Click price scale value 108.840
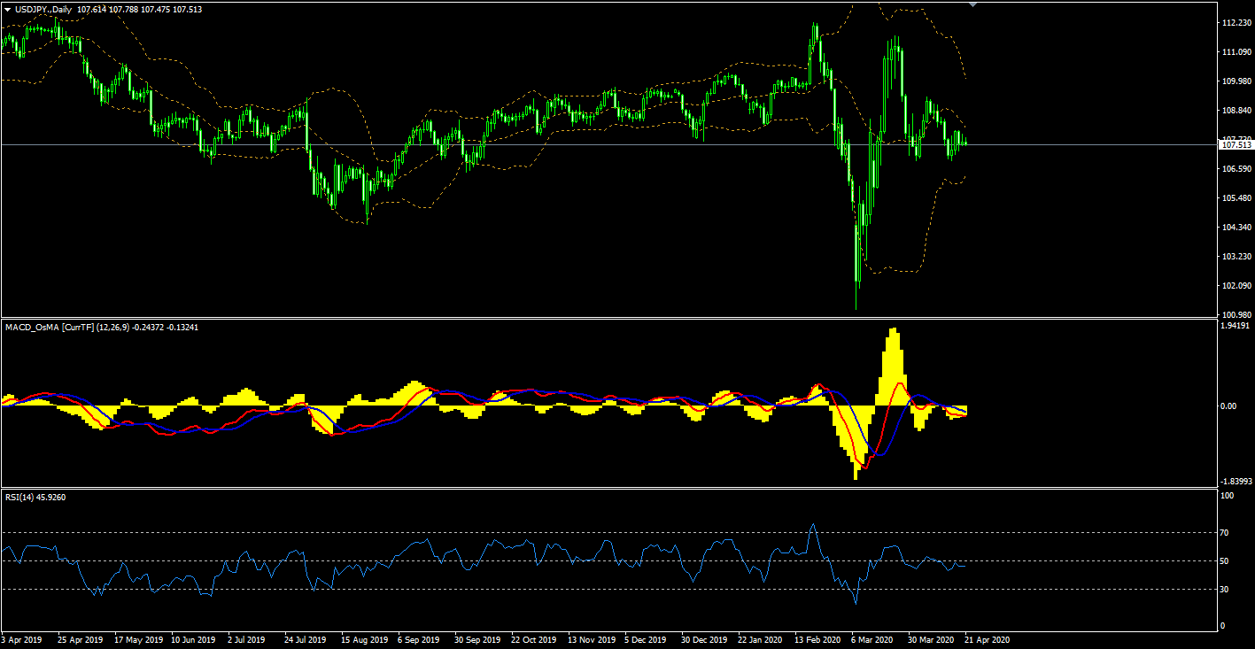Viewport: 1255px width, 649px height. click(x=1236, y=111)
